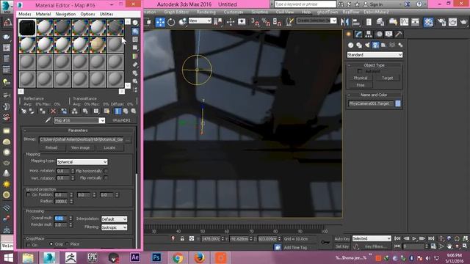Open the Filtering Isotropic dropdown
The image size is (470, 264).
114,227
